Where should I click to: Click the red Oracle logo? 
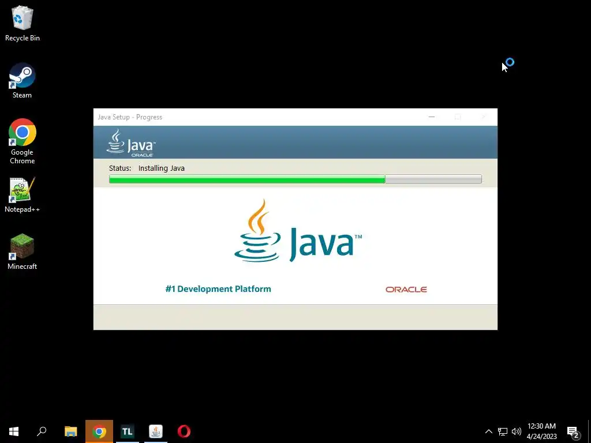point(406,290)
